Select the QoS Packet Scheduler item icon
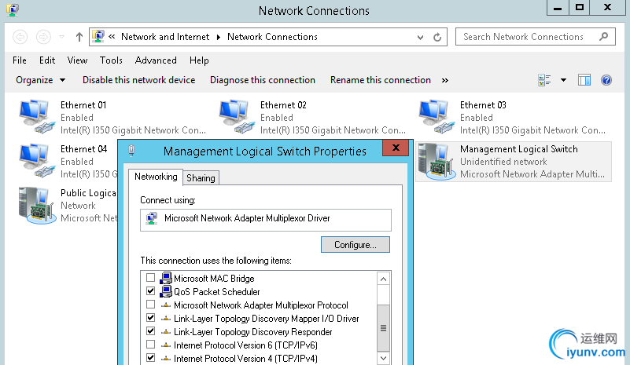This screenshot has height=365, width=630. [x=165, y=291]
